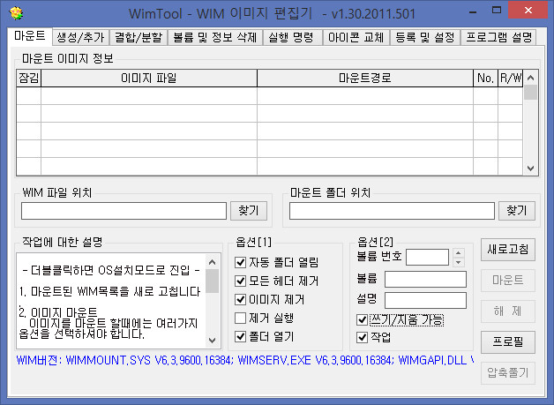The image size is (554, 405).
Task: Increase 볼륨 번호 with up spinner arrow
Action: (458, 253)
